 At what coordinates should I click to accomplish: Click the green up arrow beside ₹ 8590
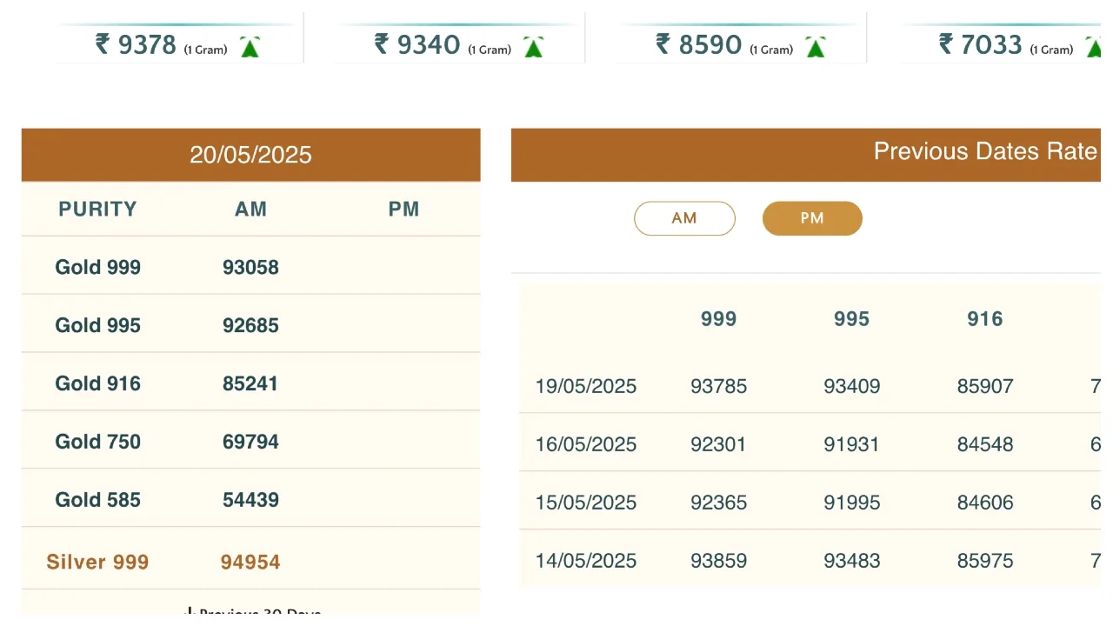pyautogui.click(x=815, y=48)
